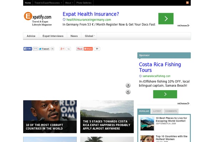Open Top 10 Countries Hottest Women article

(x=172, y=138)
